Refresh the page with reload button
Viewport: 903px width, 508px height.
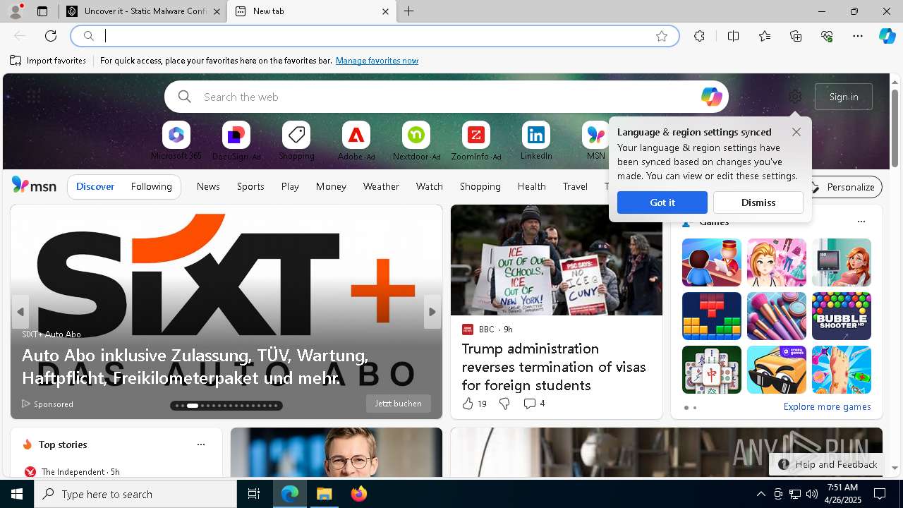[x=51, y=36]
